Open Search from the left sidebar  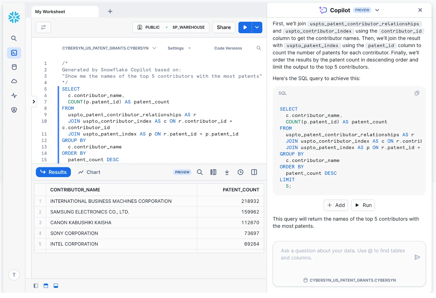point(14,38)
